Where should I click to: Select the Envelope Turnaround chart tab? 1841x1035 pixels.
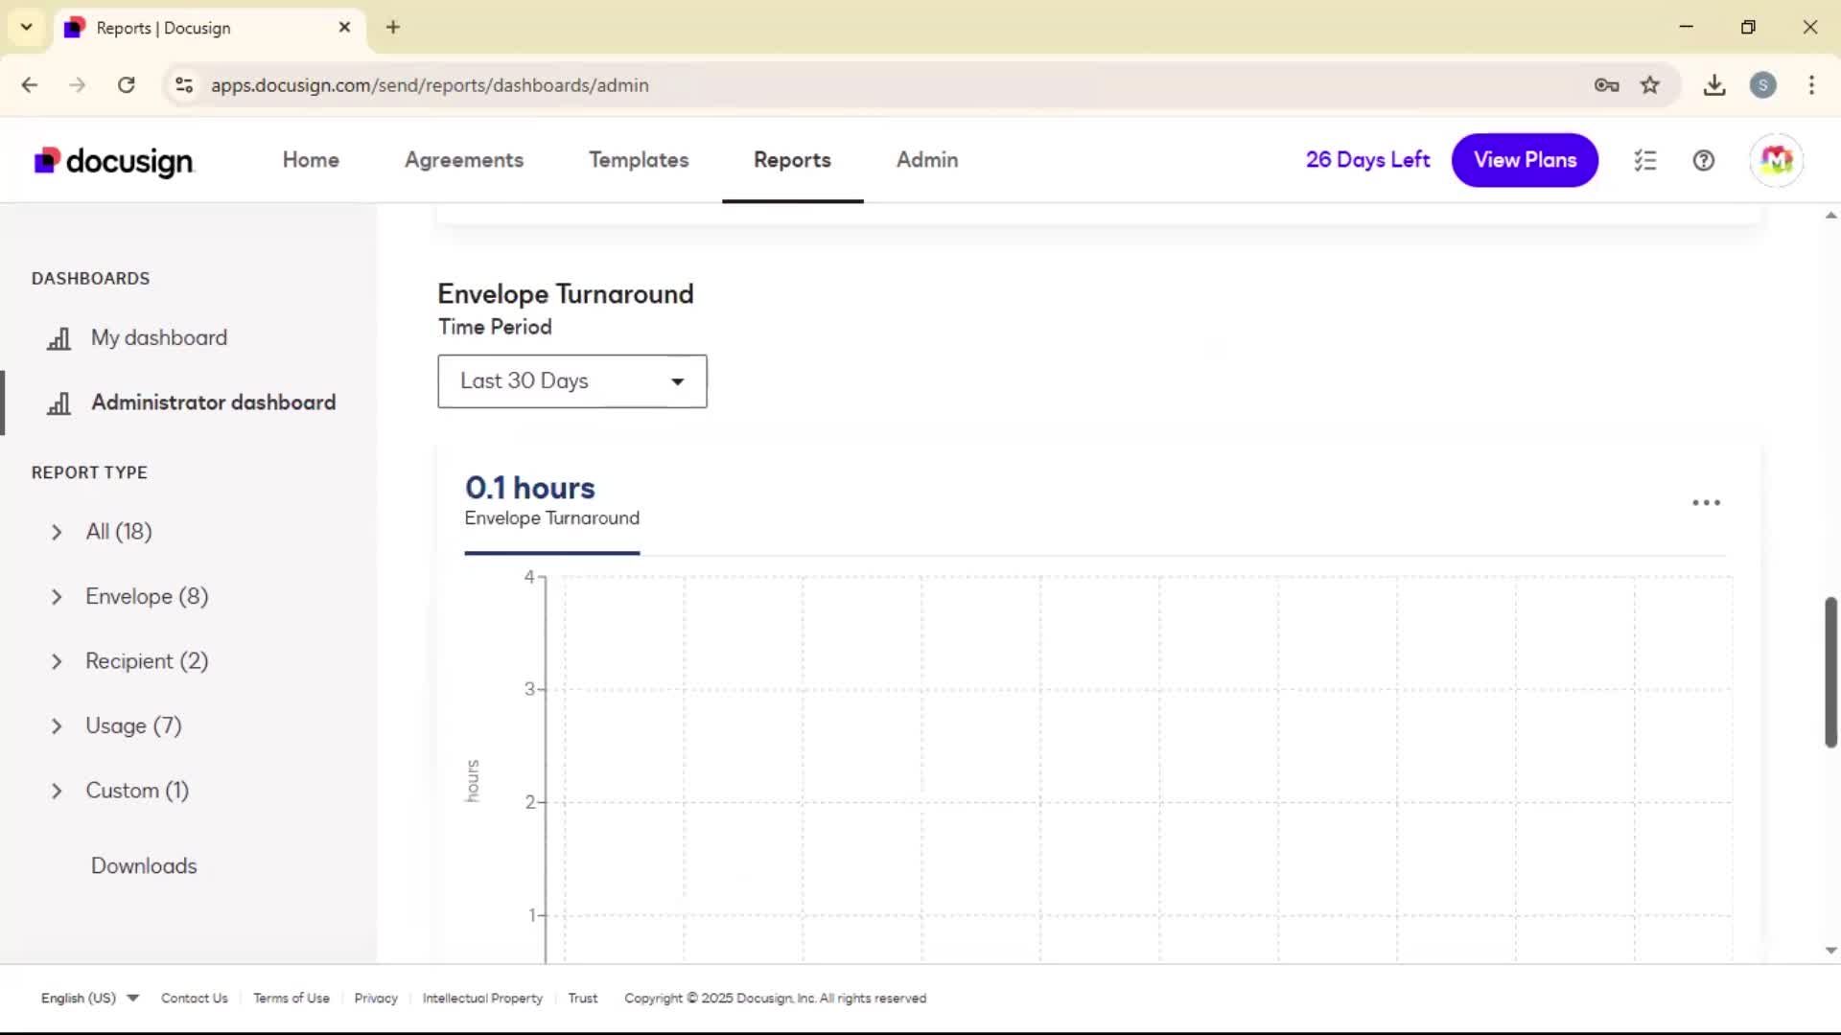[x=551, y=501]
